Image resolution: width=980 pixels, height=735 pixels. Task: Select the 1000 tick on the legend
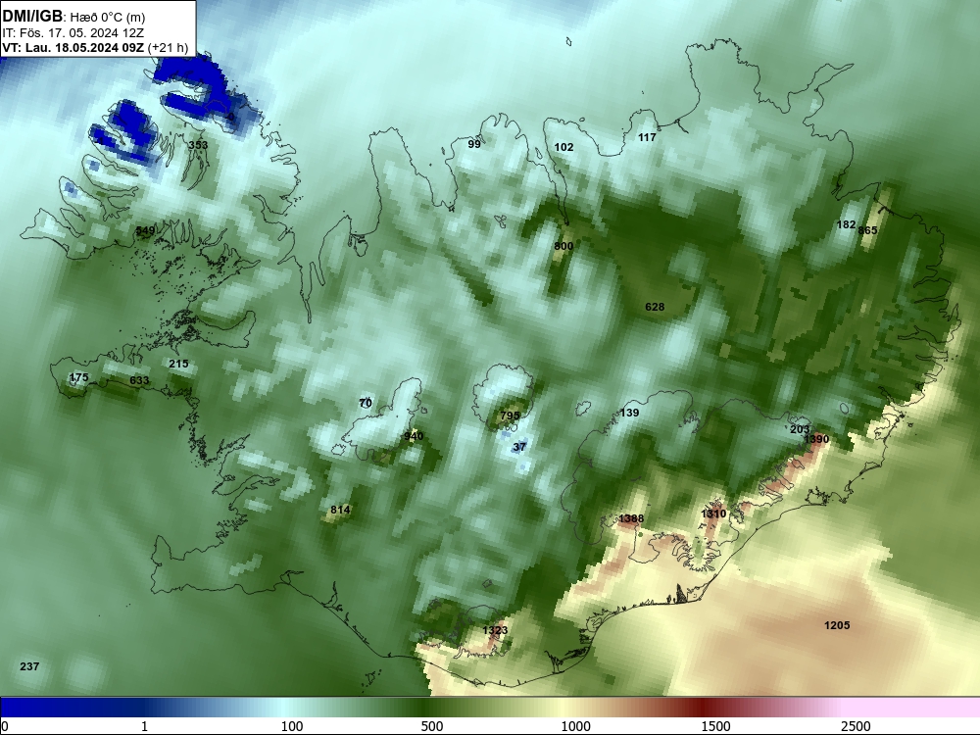coord(575,726)
